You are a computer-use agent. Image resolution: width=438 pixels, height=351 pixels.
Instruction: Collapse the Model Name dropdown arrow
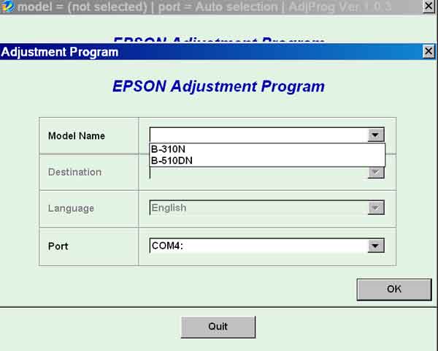(376, 135)
